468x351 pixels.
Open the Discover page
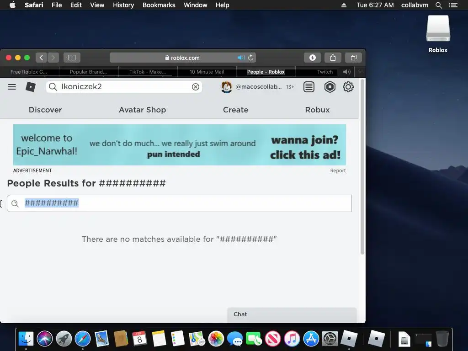click(x=45, y=110)
